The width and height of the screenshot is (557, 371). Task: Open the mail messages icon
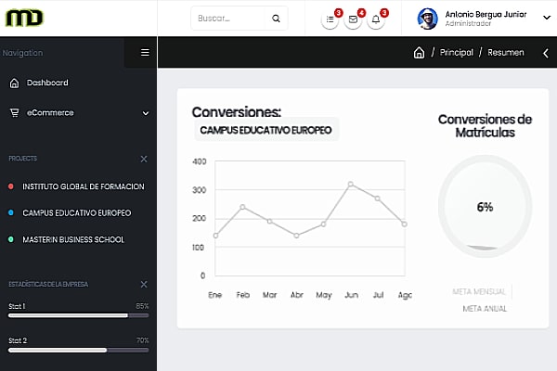pyautogui.click(x=353, y=19)
